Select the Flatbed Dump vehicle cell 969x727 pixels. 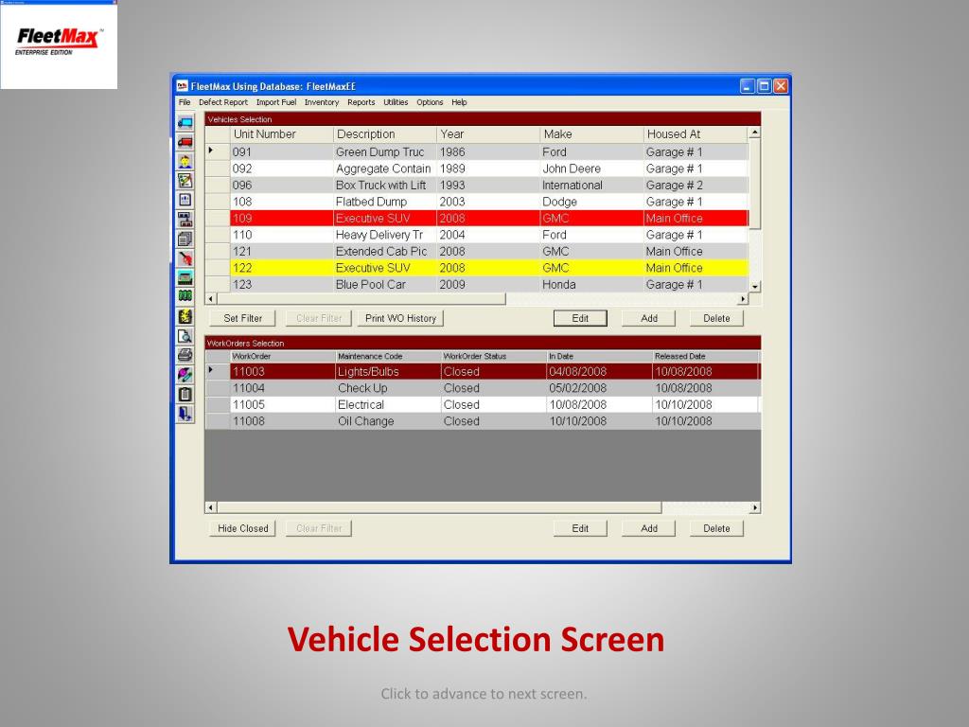pos(384,203)
